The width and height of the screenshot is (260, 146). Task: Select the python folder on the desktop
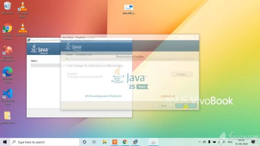coord(7,118)
